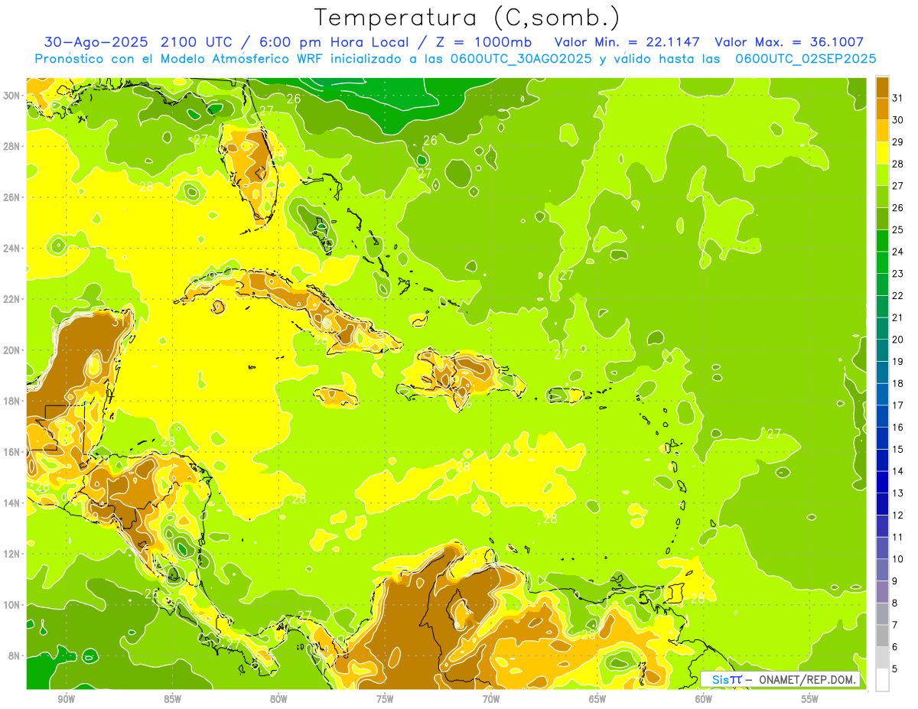Click the white swatch below legend 5
Screen dimensions: 918x709
pyautogui.click(x=882, y=680)
